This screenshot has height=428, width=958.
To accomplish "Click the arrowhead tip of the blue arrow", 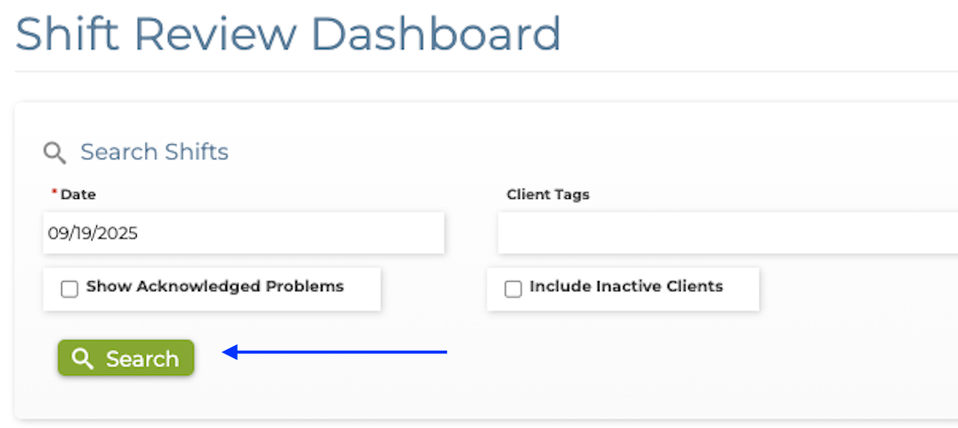I will (226, 353).
